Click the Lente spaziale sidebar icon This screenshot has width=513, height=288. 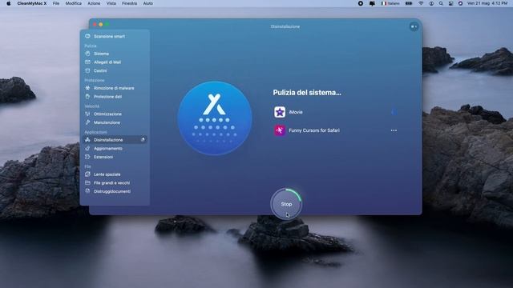coord(87,174)
